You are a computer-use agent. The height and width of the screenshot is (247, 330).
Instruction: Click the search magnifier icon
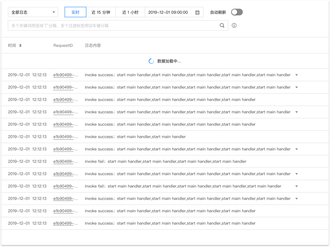222,25
